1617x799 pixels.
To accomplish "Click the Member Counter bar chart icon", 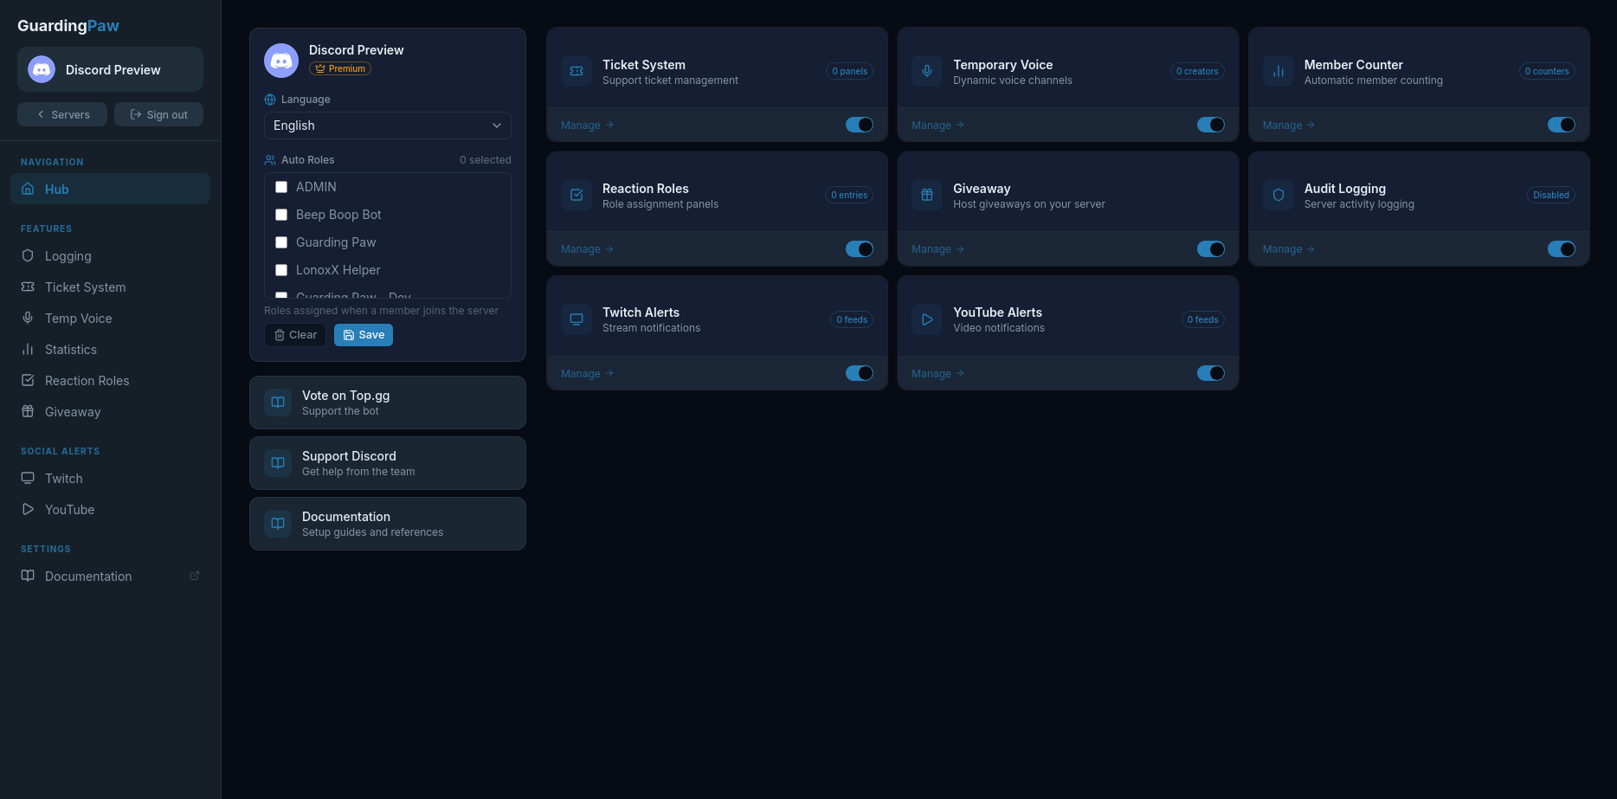I will tap(1279, 71).
